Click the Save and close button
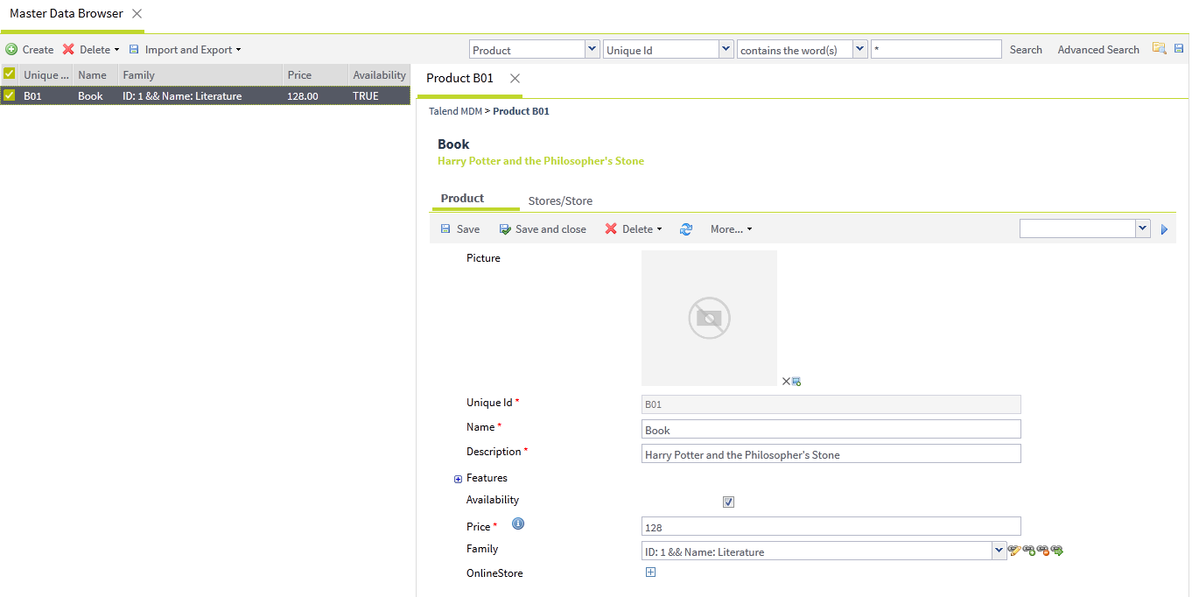Viewport: 1192px width, 597px height. 543,229
